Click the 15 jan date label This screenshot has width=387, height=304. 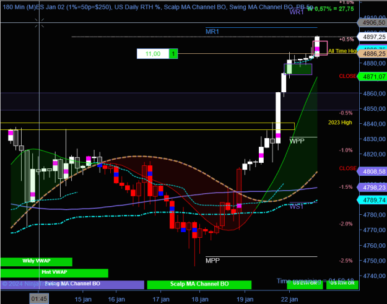point(83,299)
